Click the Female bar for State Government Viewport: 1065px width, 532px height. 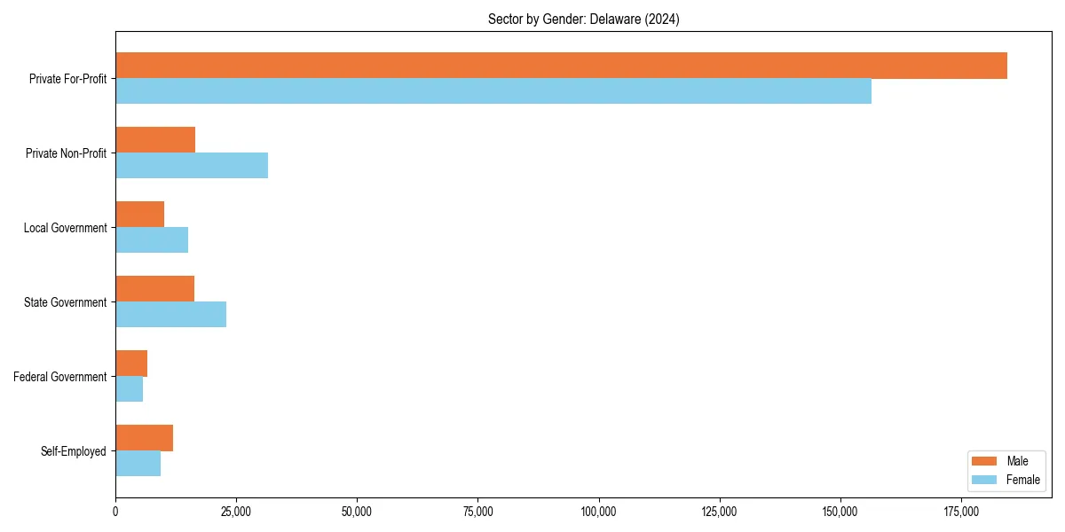[x=169, y=313]
